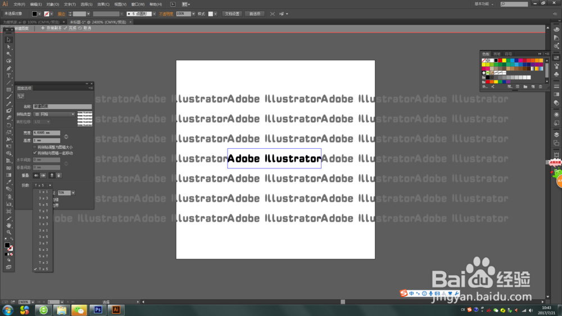Open the 文件(F) menu

click(19, 4)
